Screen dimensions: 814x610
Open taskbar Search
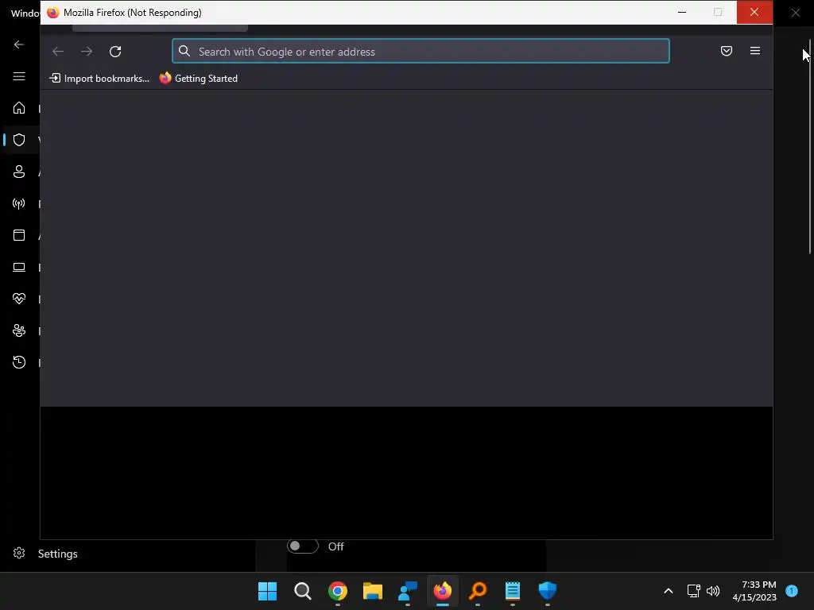(303, 591)
